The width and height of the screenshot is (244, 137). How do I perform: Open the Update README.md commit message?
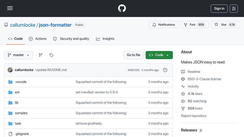point(51,70)
